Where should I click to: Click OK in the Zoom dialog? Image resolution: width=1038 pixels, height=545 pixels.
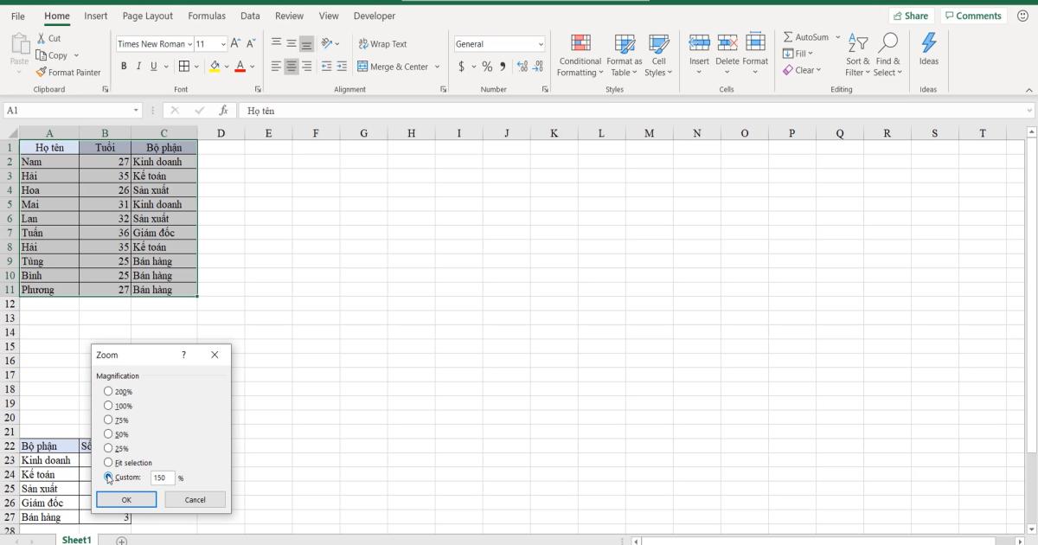pyautogui.click(x=126, y=499)
